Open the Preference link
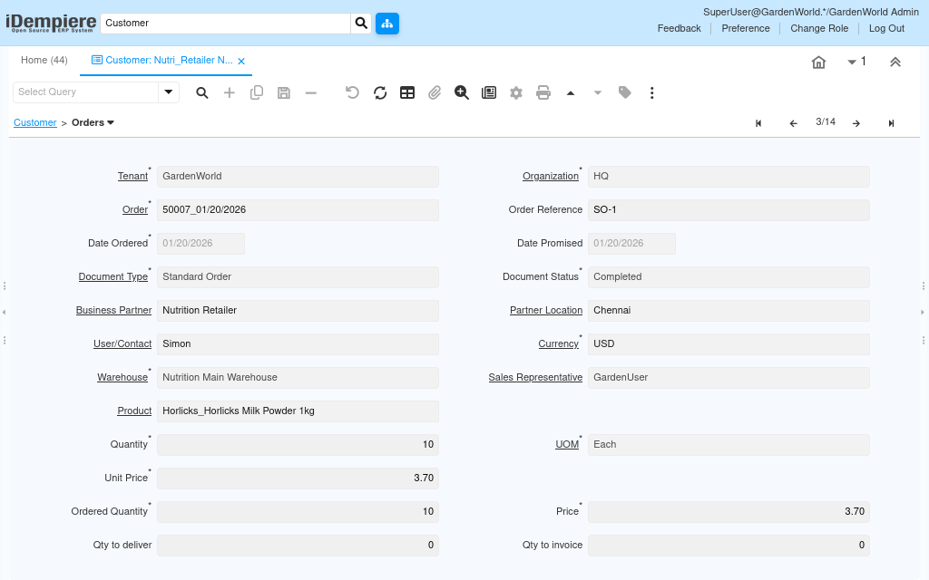Viewport: 929px width, 580px height. pyautogui.click(x=746, y=28)
